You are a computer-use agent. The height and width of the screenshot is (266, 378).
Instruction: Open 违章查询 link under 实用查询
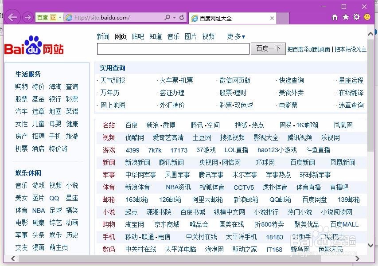351,105
